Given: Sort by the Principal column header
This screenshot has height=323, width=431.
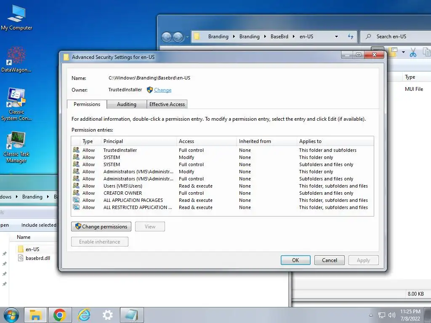Looking at the screenshot, I should (139, 141).
